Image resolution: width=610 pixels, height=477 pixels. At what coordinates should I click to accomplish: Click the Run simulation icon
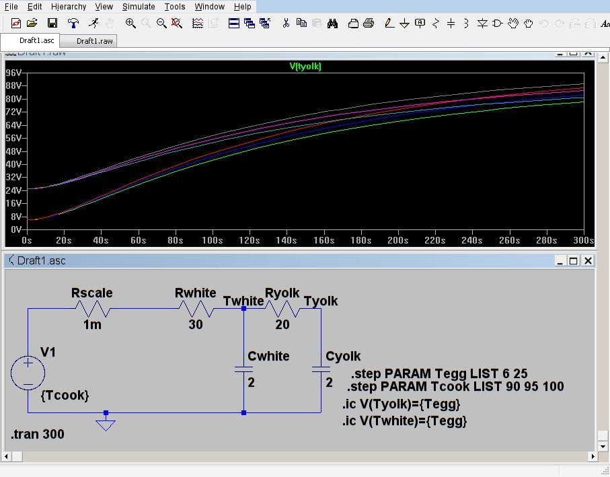coord(93,23)
